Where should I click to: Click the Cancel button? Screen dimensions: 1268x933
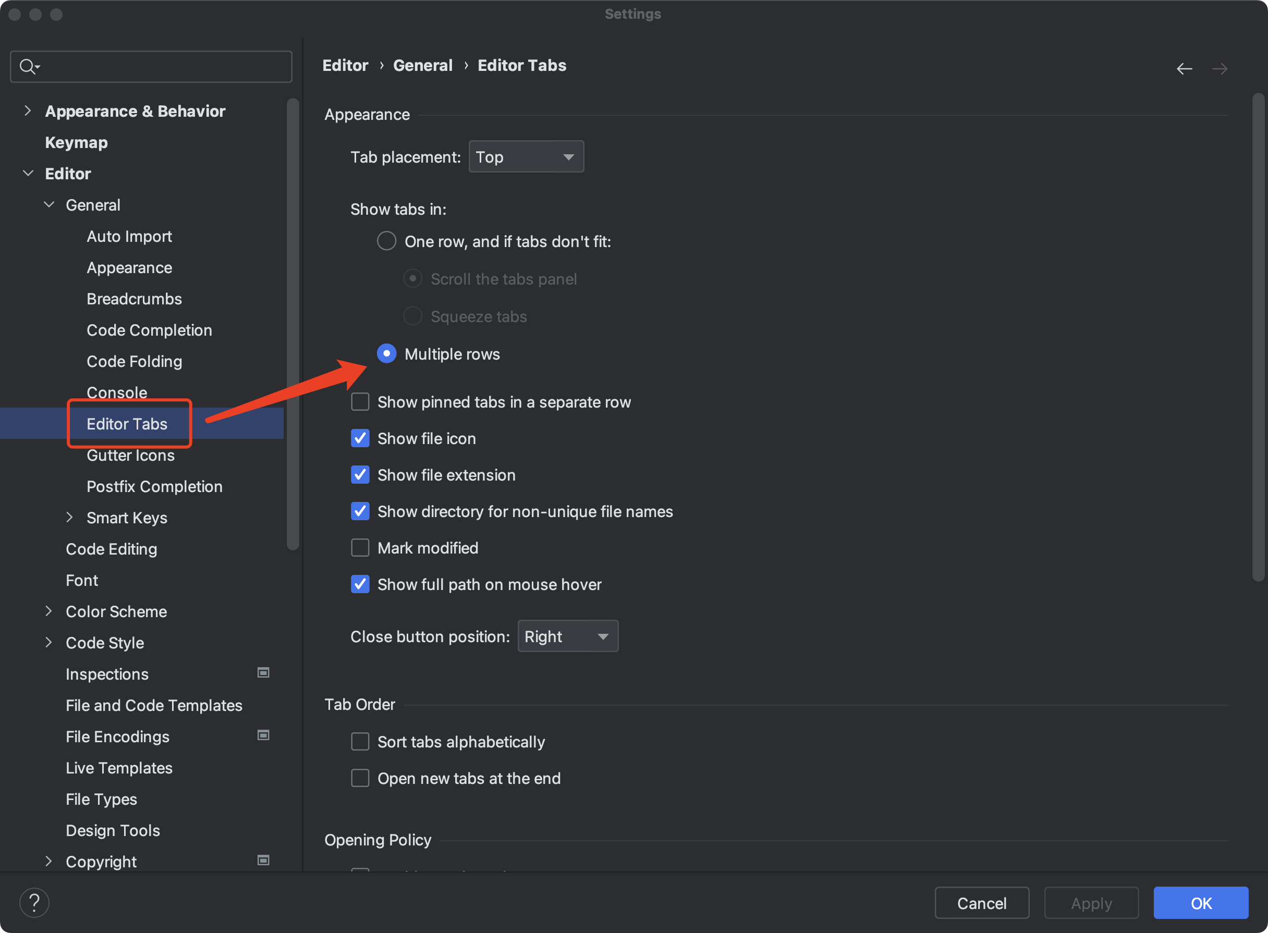[982, 902]
